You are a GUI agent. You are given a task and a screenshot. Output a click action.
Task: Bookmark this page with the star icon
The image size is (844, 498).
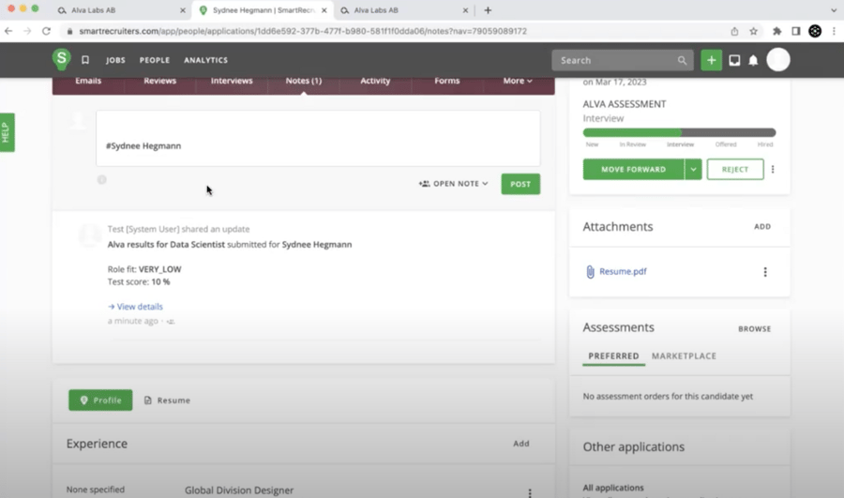pos(754,31)
